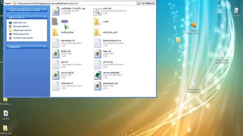Click the white-list.txt file name
Image resolution: width=243 pixels, height=136 pixels.
tap(67, 83)
